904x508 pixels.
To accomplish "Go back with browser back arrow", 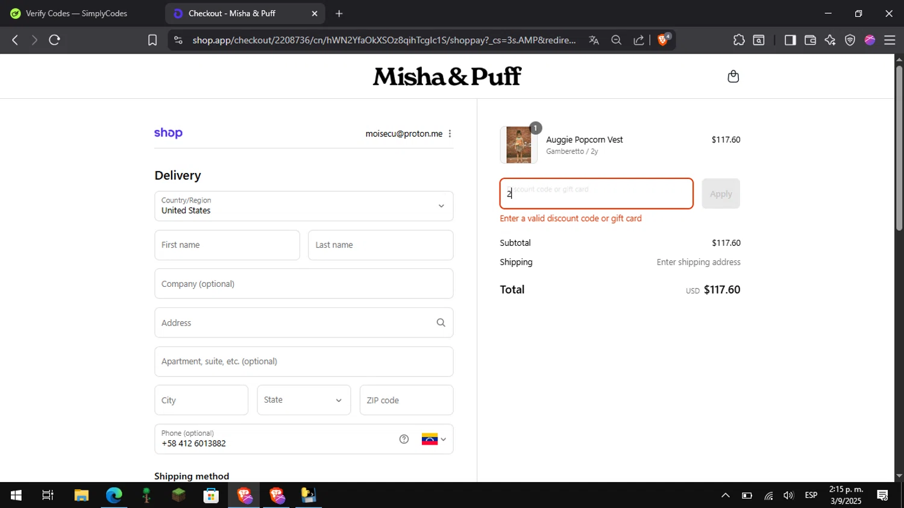I will pyautogui.click(x=15, y=40).
